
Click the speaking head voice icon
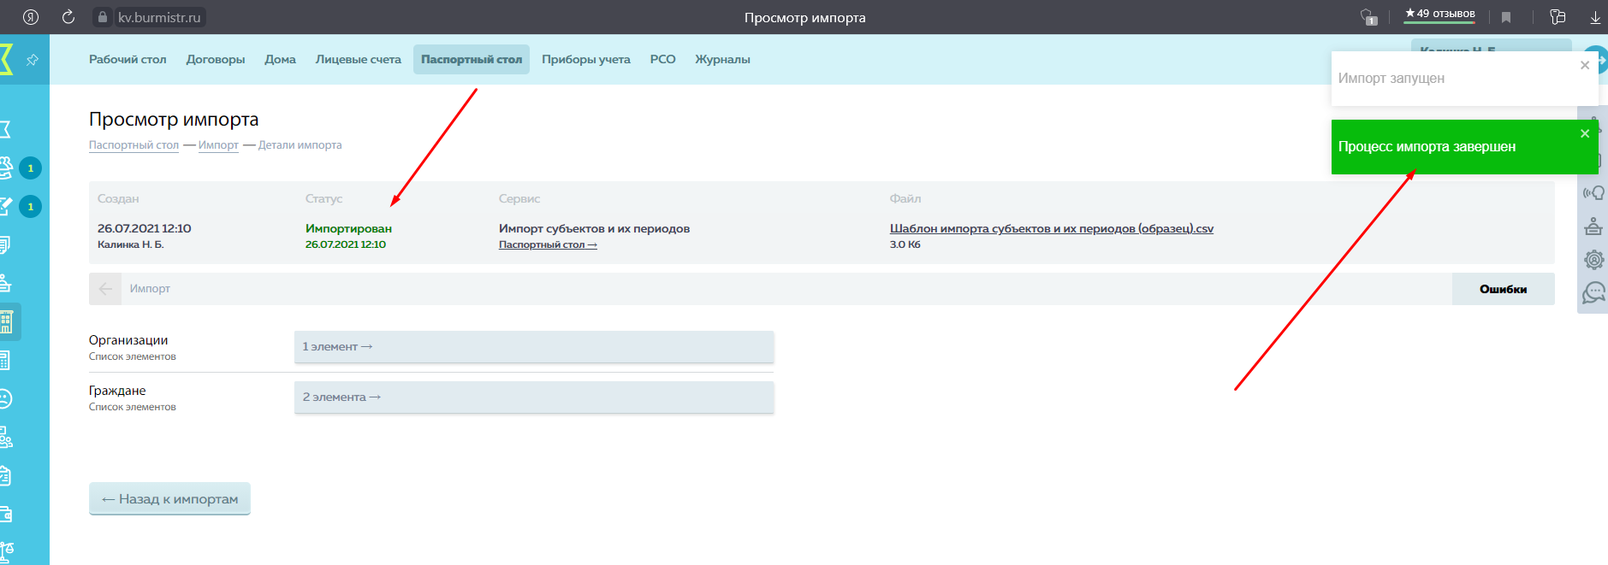[x=1593, y=193]
